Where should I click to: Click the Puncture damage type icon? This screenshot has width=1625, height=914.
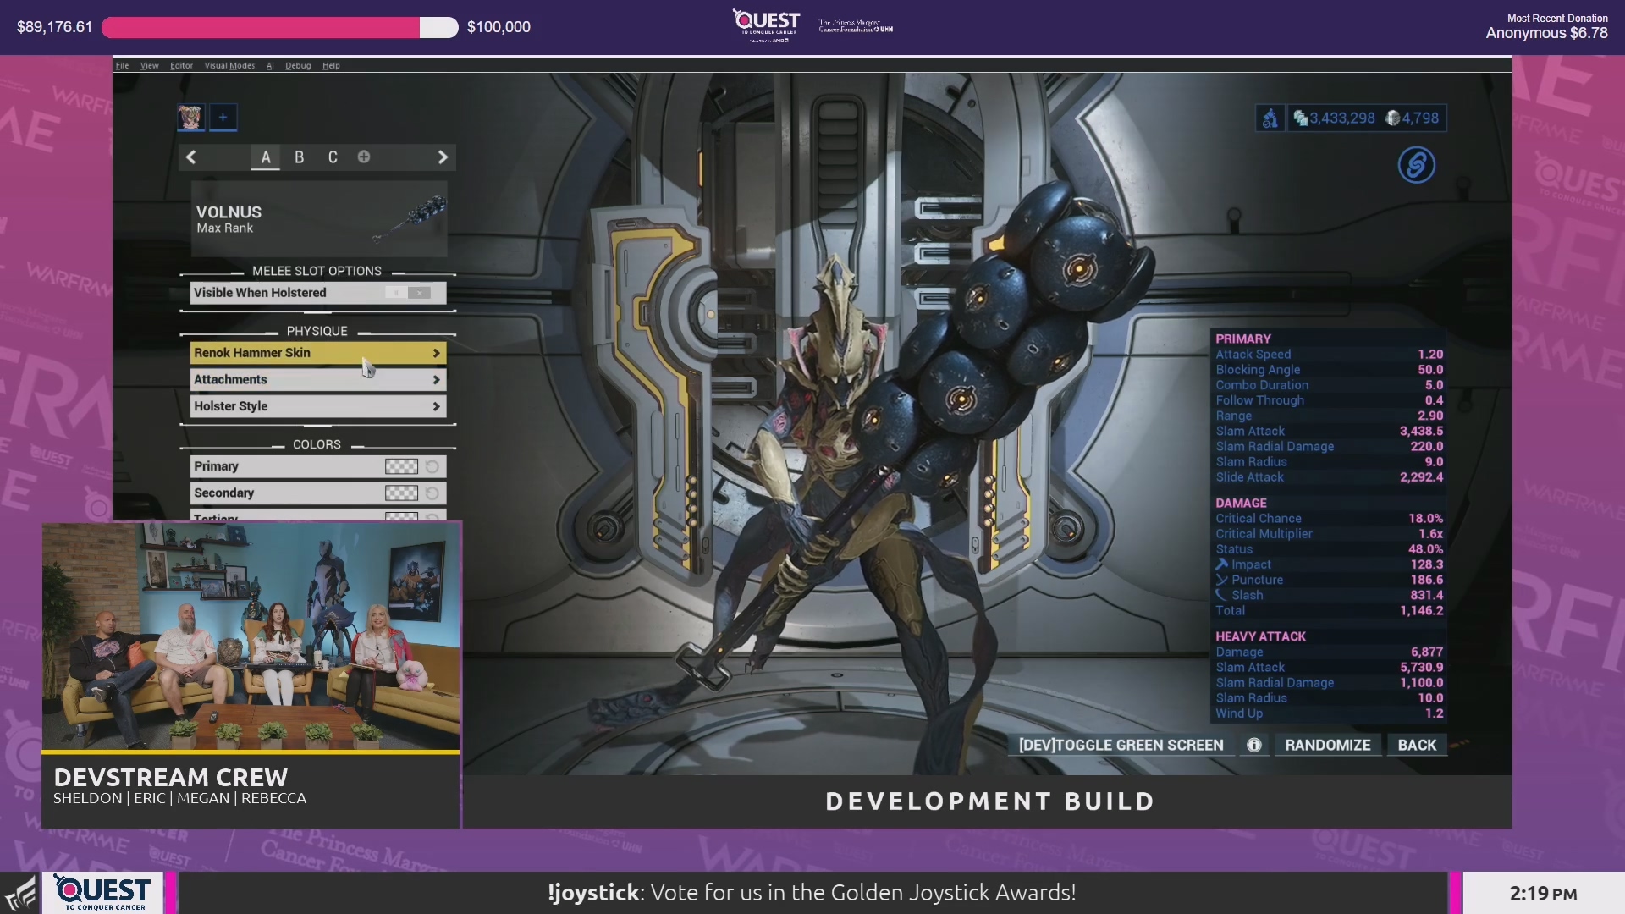coord(1222,580)
